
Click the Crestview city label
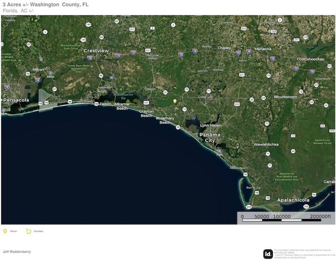coord(96,50)
